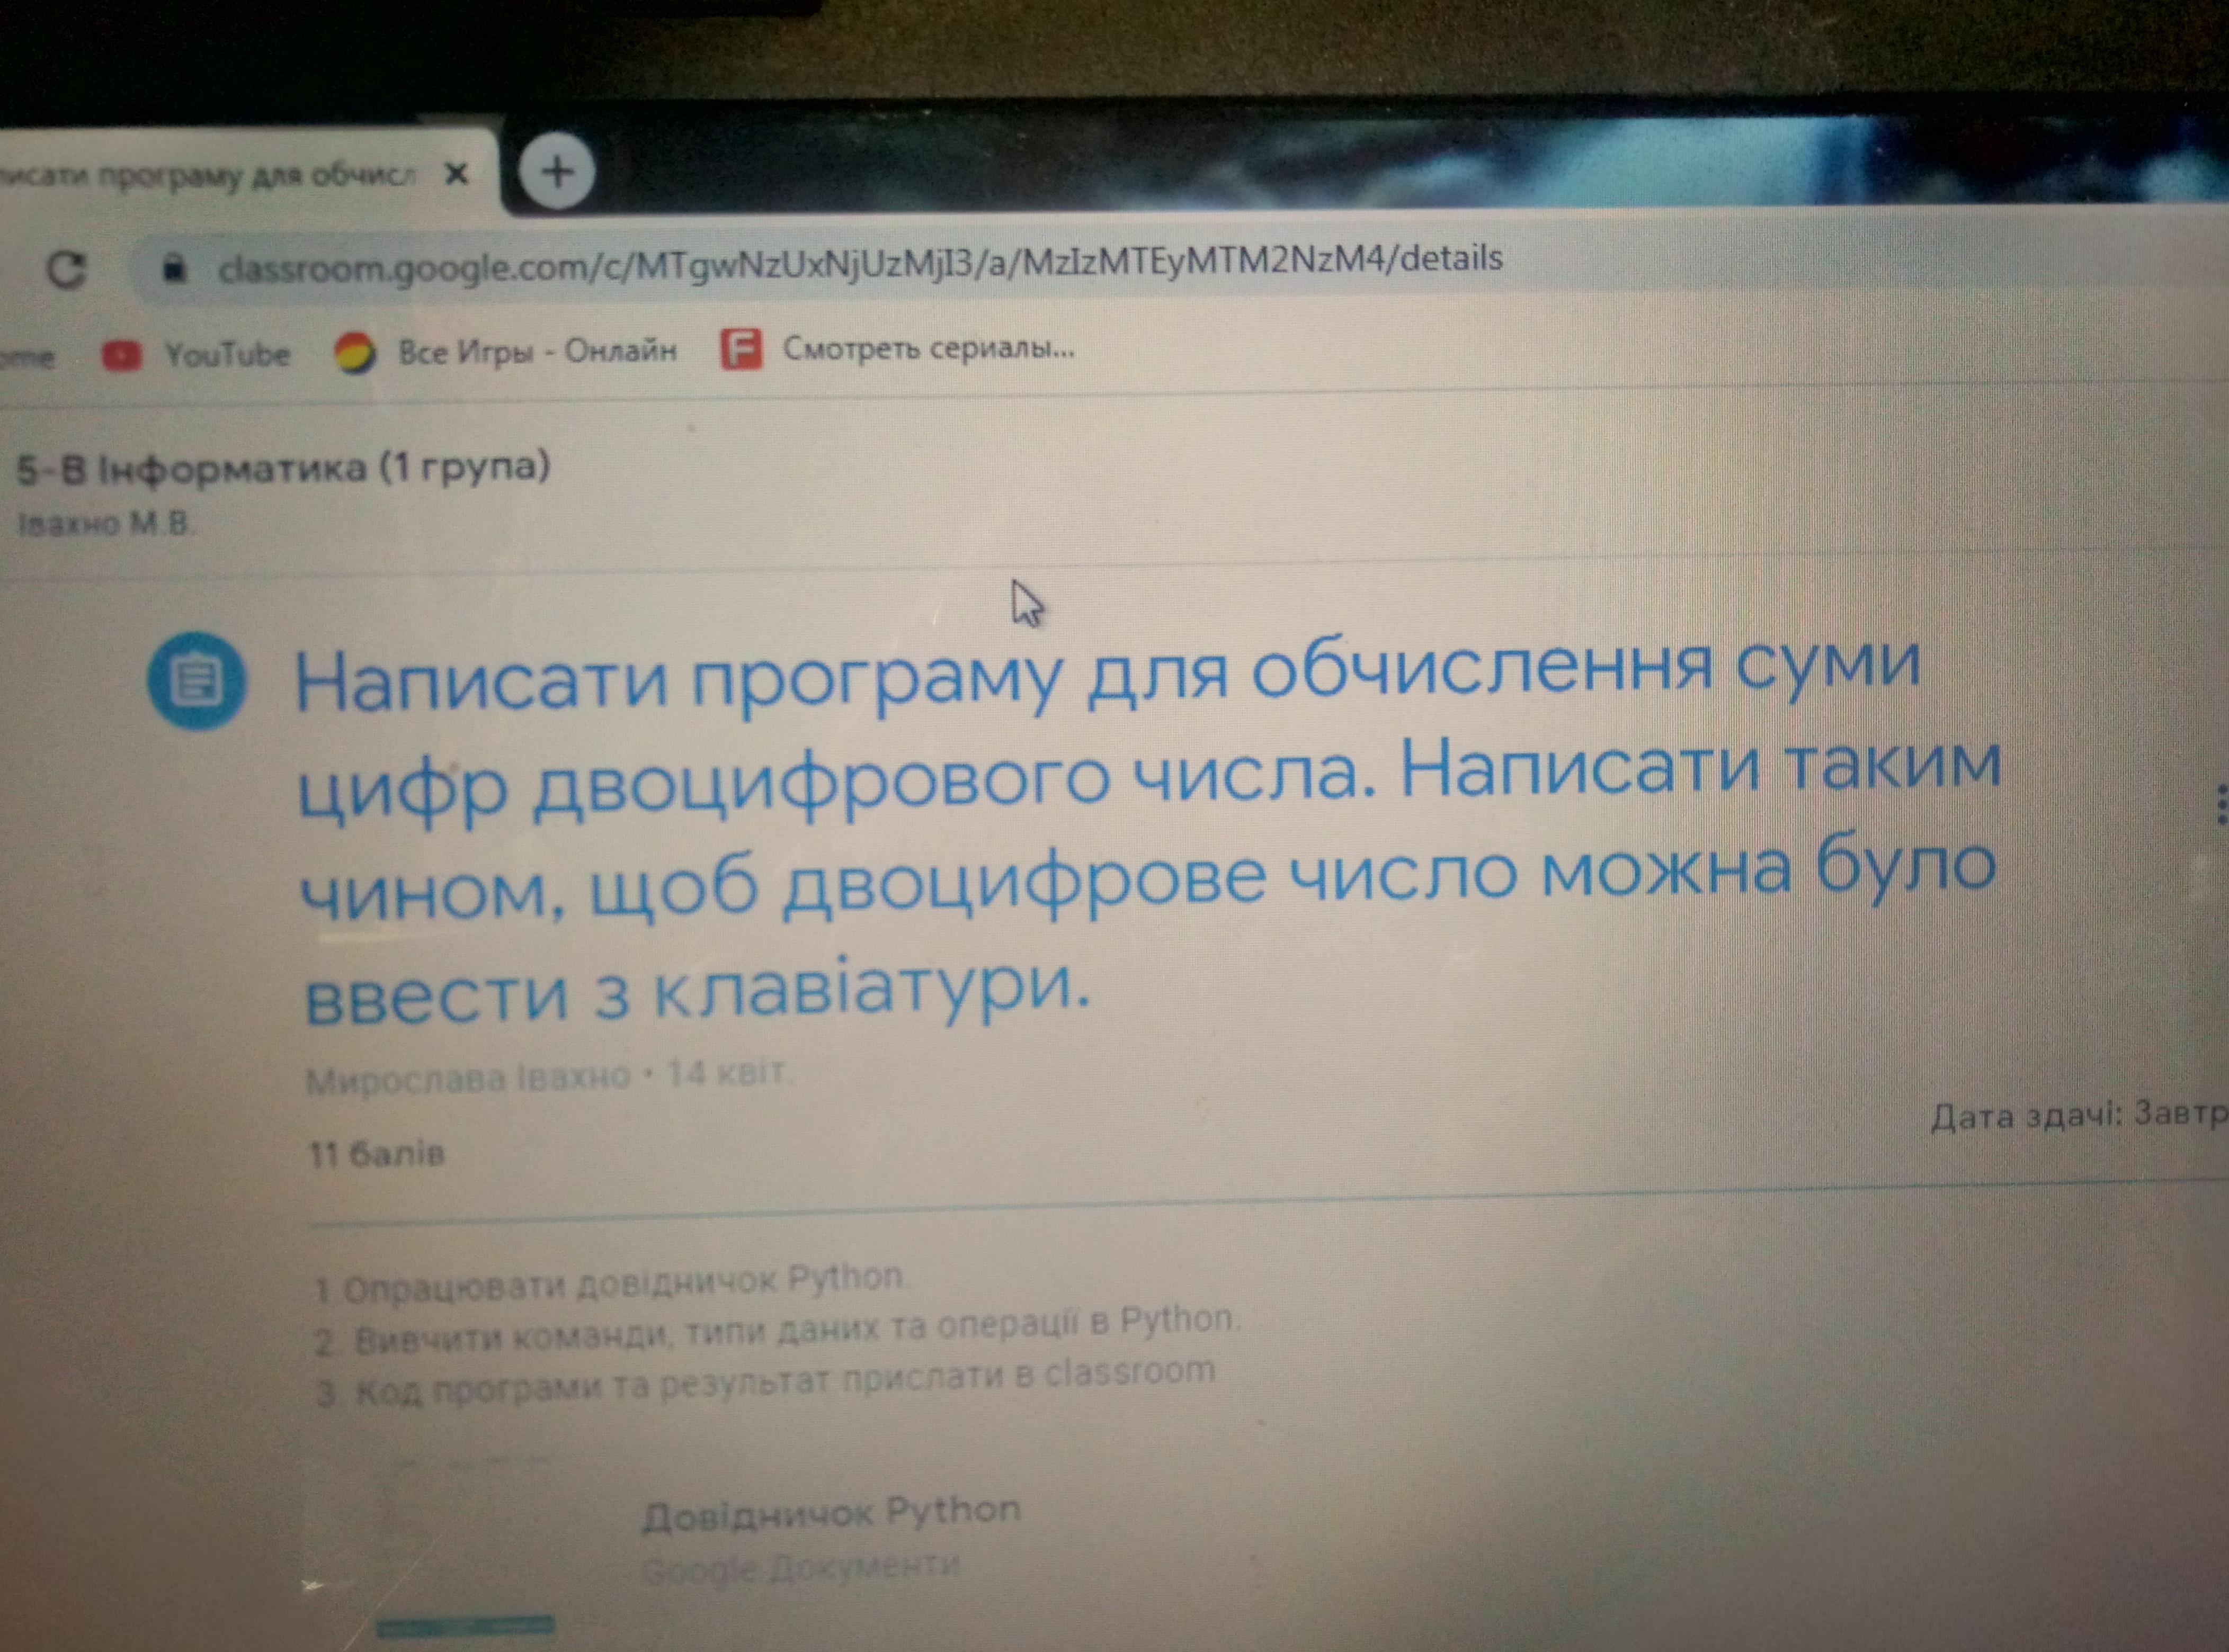This screenshot has width=2229, height=1652.
Task: Open a new tab with plus button
Action: click(557, 172)
